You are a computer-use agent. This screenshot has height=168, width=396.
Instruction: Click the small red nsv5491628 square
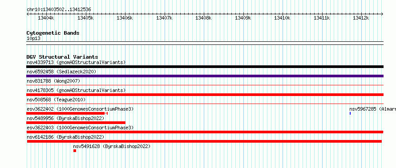pyautogui.click(x=75, y=151)
